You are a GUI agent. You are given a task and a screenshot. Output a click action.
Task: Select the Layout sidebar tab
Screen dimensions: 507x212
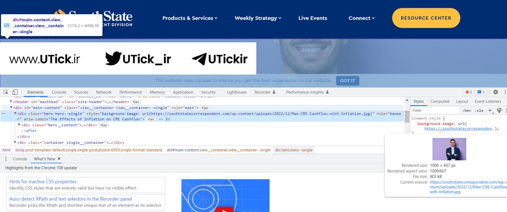(x=462, y=102)
